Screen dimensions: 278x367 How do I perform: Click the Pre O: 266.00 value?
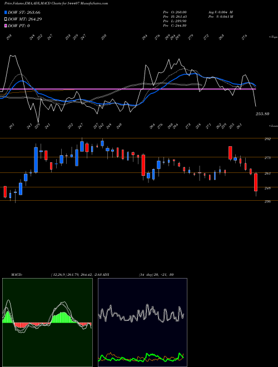[175, 12]
